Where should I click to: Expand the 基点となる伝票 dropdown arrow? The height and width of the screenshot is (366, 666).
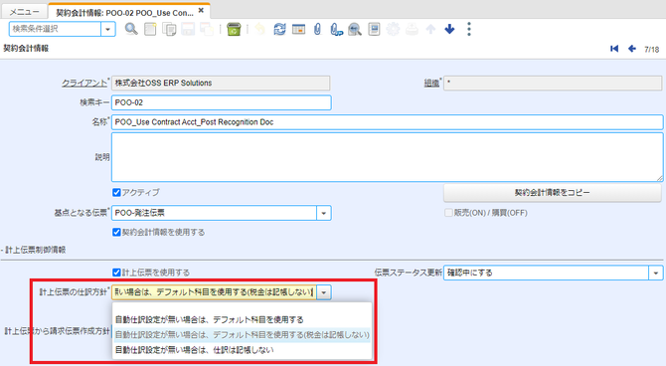click(x=324, y=213)
